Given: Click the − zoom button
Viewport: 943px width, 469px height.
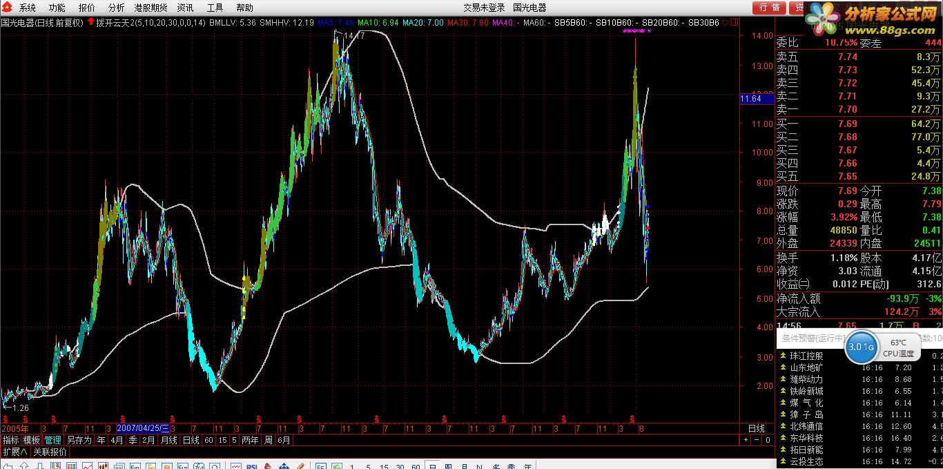Looking at the screenshot, I should point(757,440).
